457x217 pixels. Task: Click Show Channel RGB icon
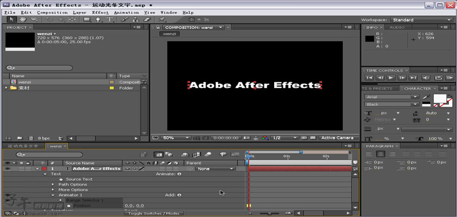(264, 138)
